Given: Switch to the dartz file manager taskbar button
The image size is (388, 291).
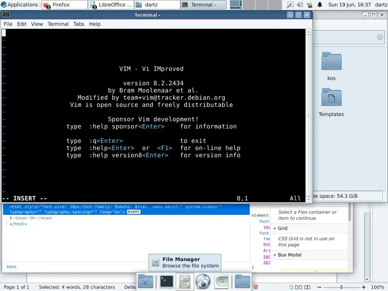Looking at the screenshot, I should coord(157,5).
